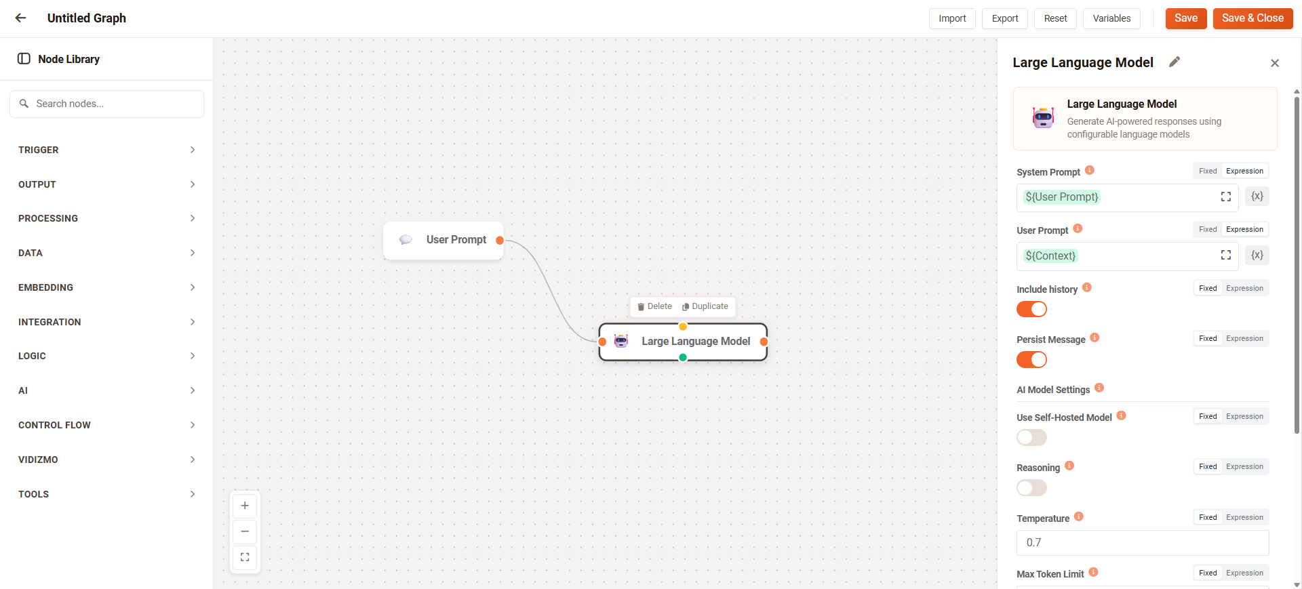Duplicate the selected LLM node
The image size is (1302, 589).
coord(705,306)
